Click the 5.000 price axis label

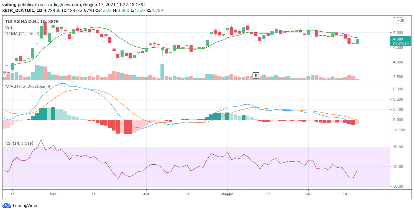click(398, 32)
